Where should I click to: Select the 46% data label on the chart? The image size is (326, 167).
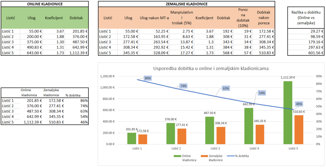coord(299,104)
